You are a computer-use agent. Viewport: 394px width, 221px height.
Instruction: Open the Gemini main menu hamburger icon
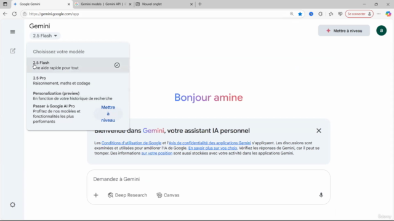pos(12,32)
